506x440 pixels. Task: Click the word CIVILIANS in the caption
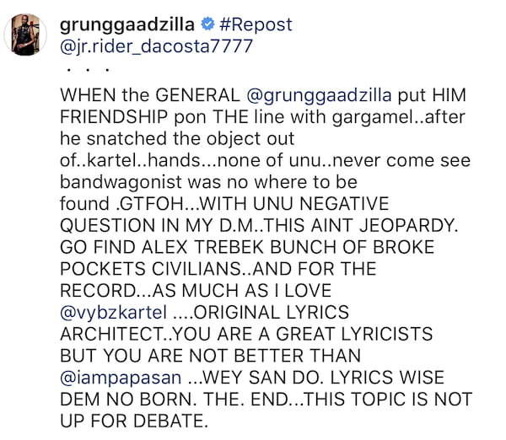point(196,269)
